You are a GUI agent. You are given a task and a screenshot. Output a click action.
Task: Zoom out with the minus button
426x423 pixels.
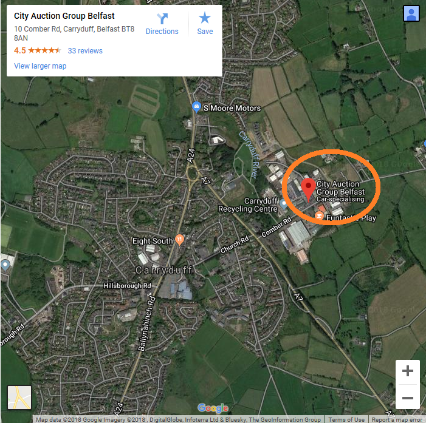408,398
